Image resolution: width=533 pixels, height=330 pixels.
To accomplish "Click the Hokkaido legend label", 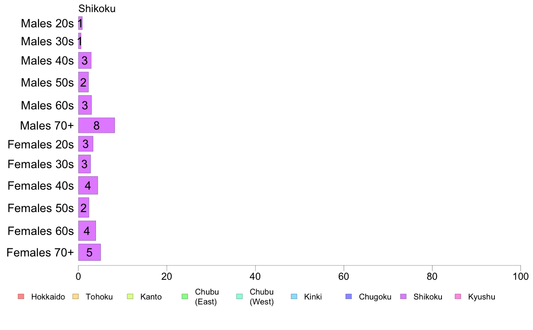I will tap(48, 297).
